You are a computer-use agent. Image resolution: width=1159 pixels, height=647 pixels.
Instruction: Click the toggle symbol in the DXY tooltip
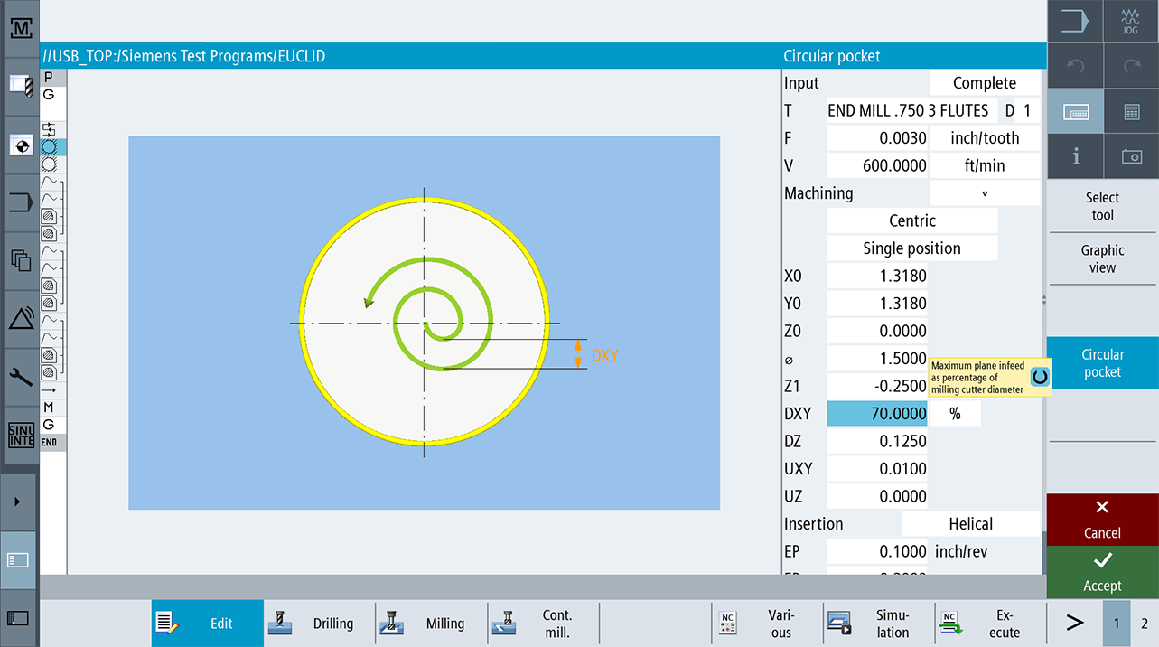point(1040,376)
